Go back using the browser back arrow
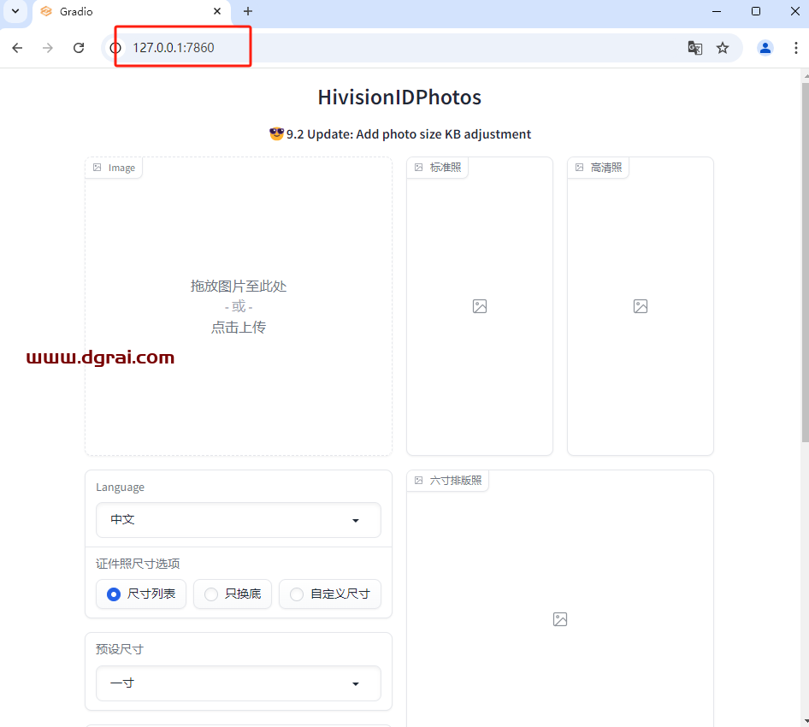Image resolution: width=809 pixels, height=727 pixels. coord(18,48)
